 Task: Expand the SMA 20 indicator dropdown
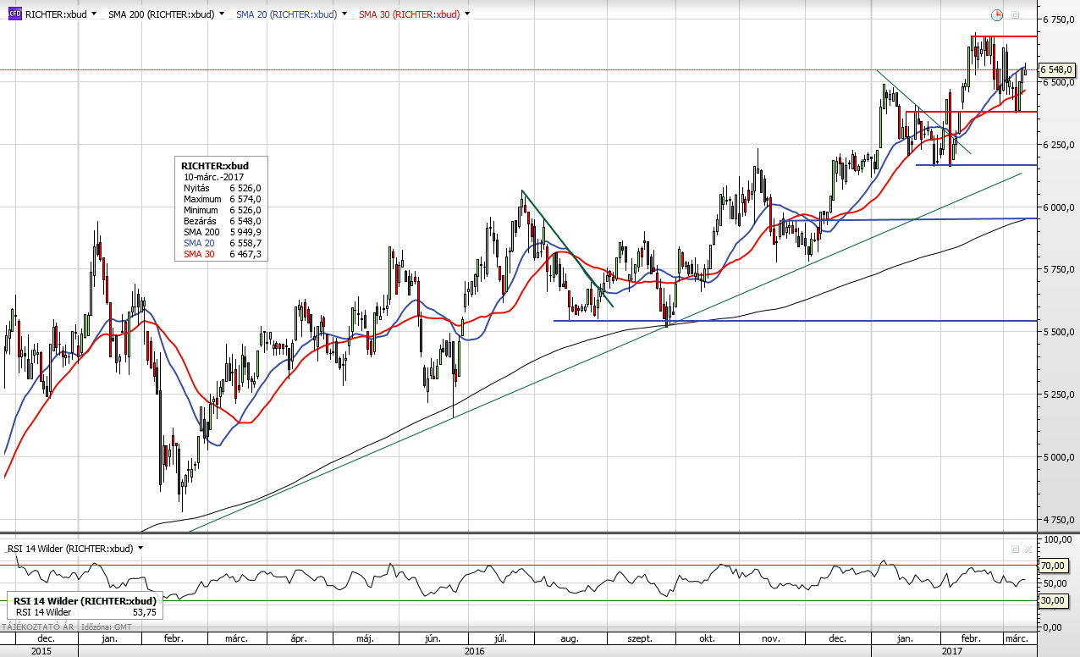click(344, 14)
